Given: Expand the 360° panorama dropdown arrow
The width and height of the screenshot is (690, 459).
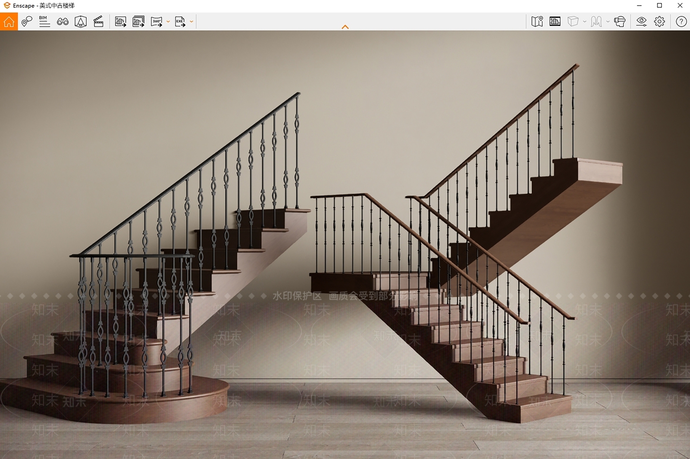Looking at the screenshot, I should pyautogui.click(x=168, y=22).
